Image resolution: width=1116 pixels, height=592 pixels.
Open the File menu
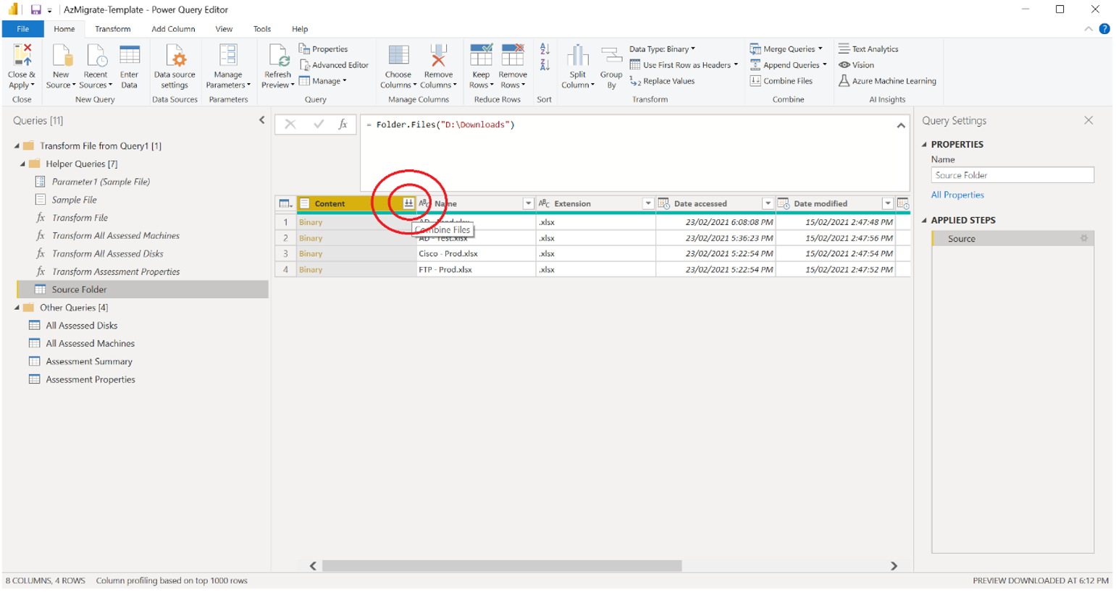click(23, 29)
